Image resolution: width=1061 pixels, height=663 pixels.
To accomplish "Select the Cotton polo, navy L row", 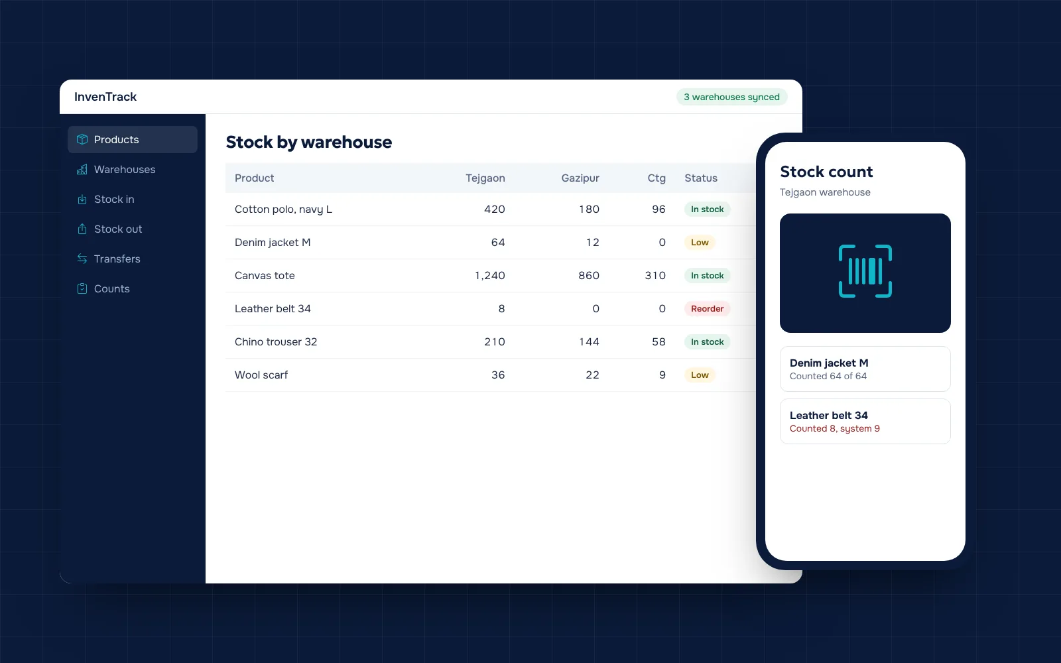I will coord(491,209).
